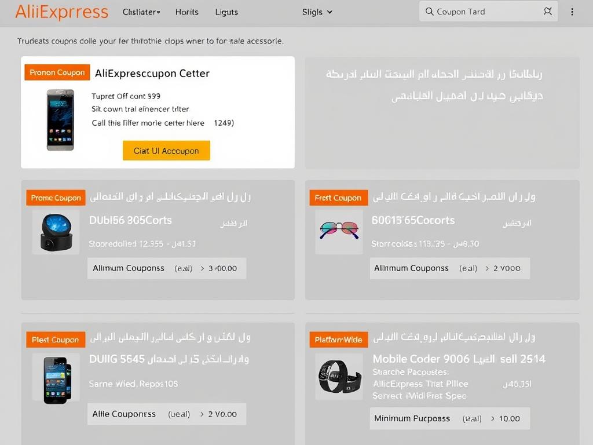Viewport: 593px width, 445px height.
Task: Click the Frert Coupon badge
Action: [x=338, y=198]
